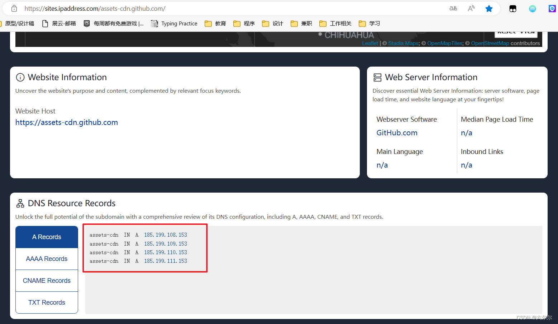Select the A Records tab

pos(47,237)
